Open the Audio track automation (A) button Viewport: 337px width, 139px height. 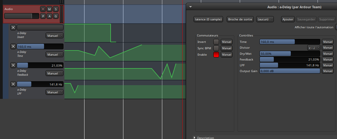(x=49, y=16)
